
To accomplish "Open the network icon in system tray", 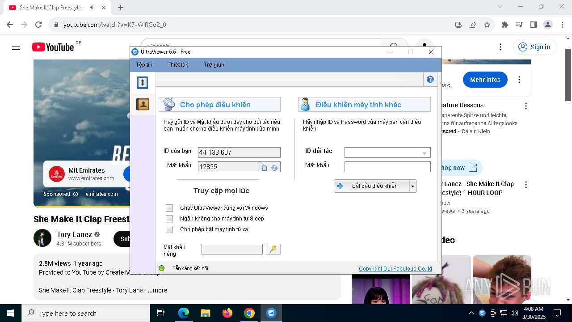I will click(x=504, y=313).
